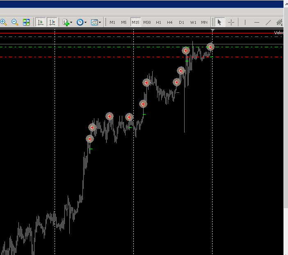The height and width of the screenshot is (255, 288).
Task: Select the Vertical Line drawing tool
Action: point(245,22)
